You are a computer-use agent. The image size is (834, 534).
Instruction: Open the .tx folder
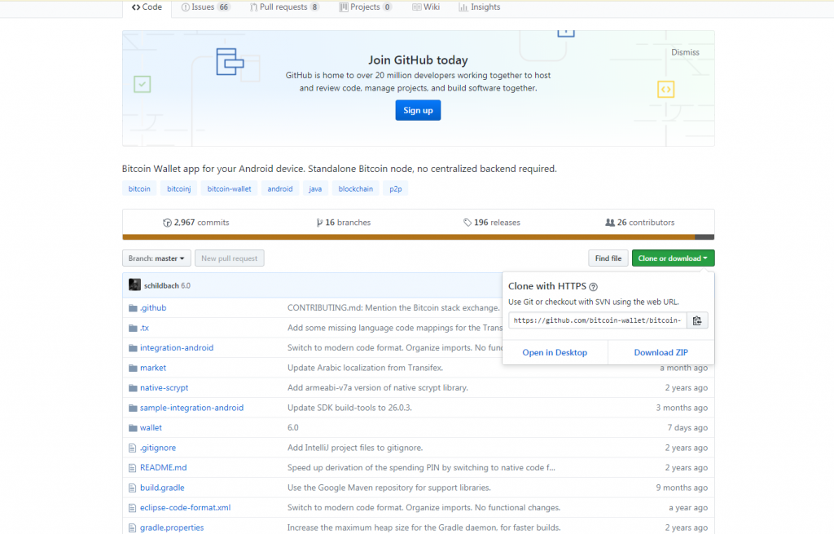coord(145,328)
